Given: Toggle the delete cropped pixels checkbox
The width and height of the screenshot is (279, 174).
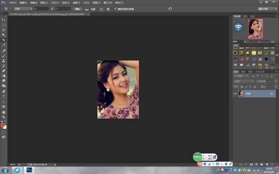Looking at the screenshot, I should [115, 9].
